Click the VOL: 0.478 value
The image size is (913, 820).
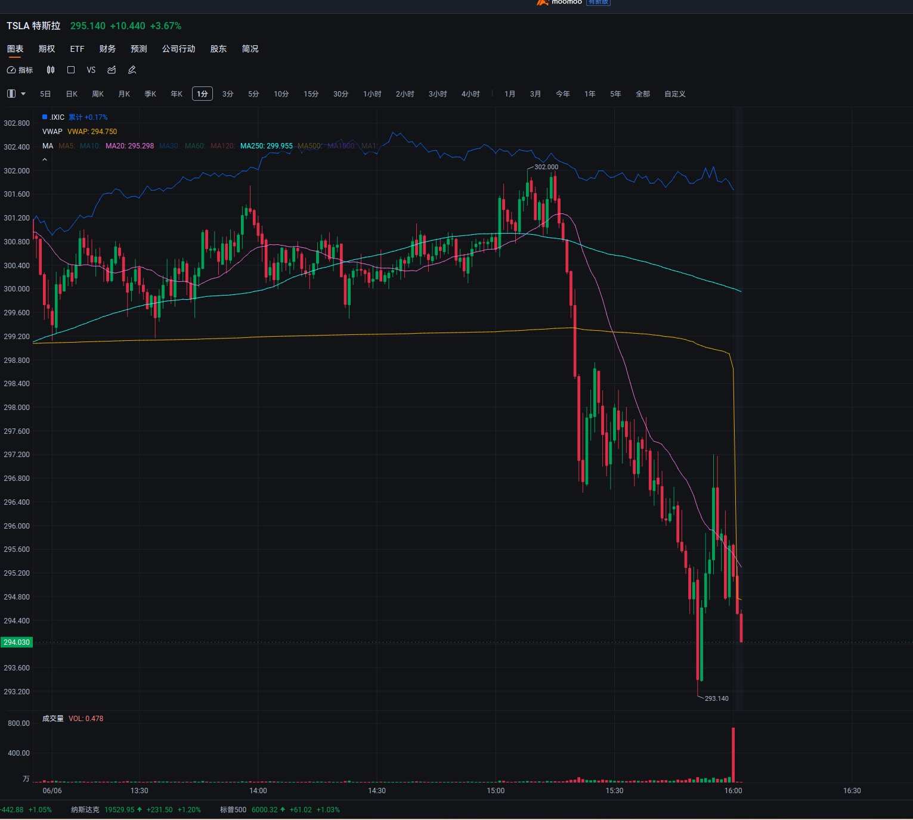pos(86,719)
